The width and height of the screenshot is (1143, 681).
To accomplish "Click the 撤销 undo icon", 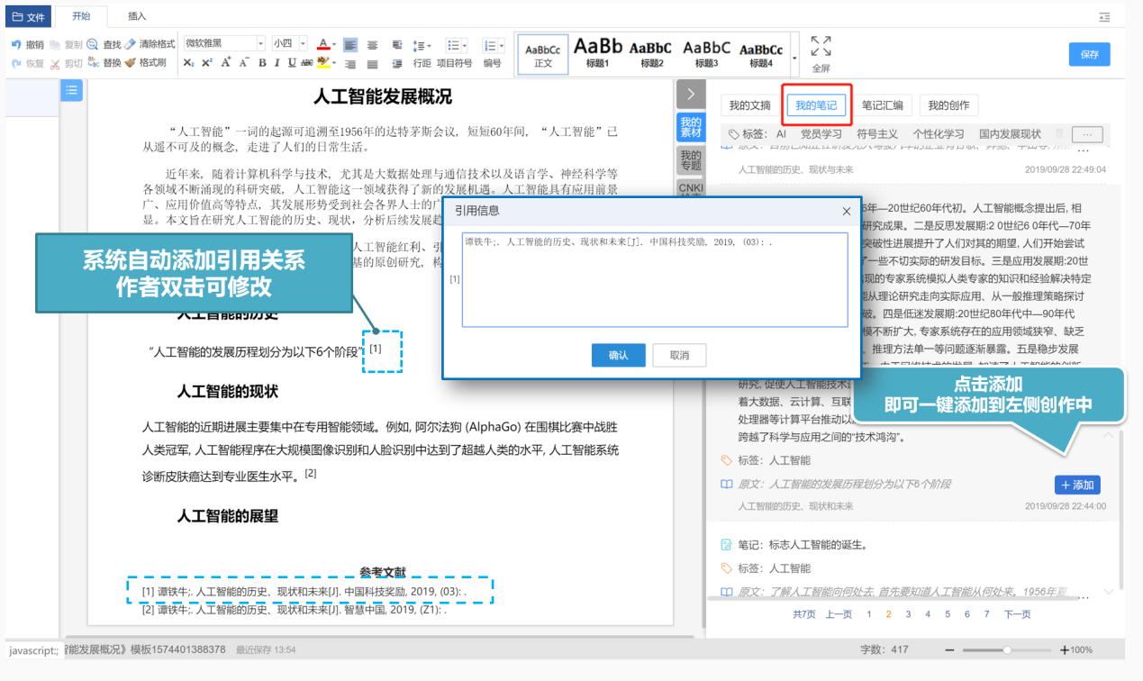I will (x=16, y=44).
